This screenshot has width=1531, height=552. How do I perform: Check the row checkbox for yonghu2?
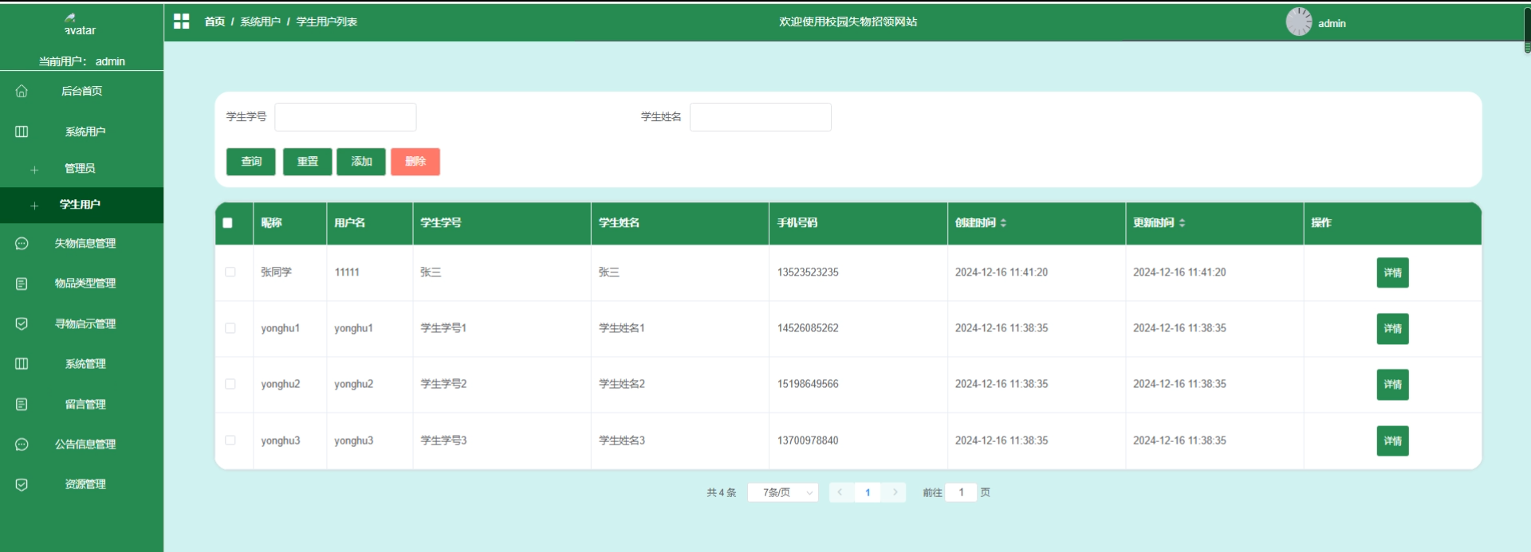(x=230, y=384)
